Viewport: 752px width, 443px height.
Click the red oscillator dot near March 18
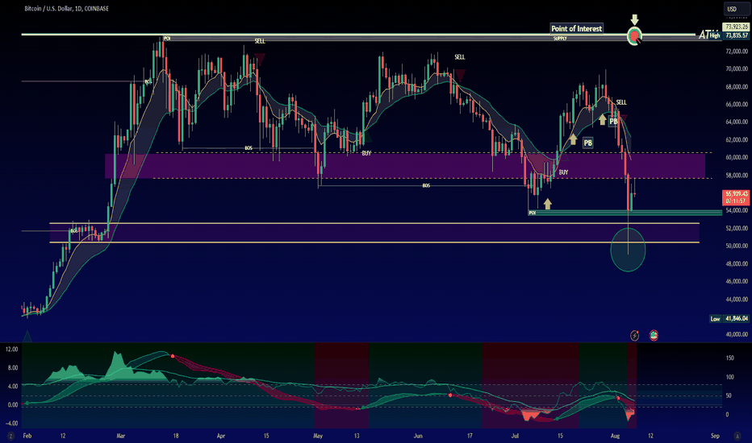tap(172, 356)
